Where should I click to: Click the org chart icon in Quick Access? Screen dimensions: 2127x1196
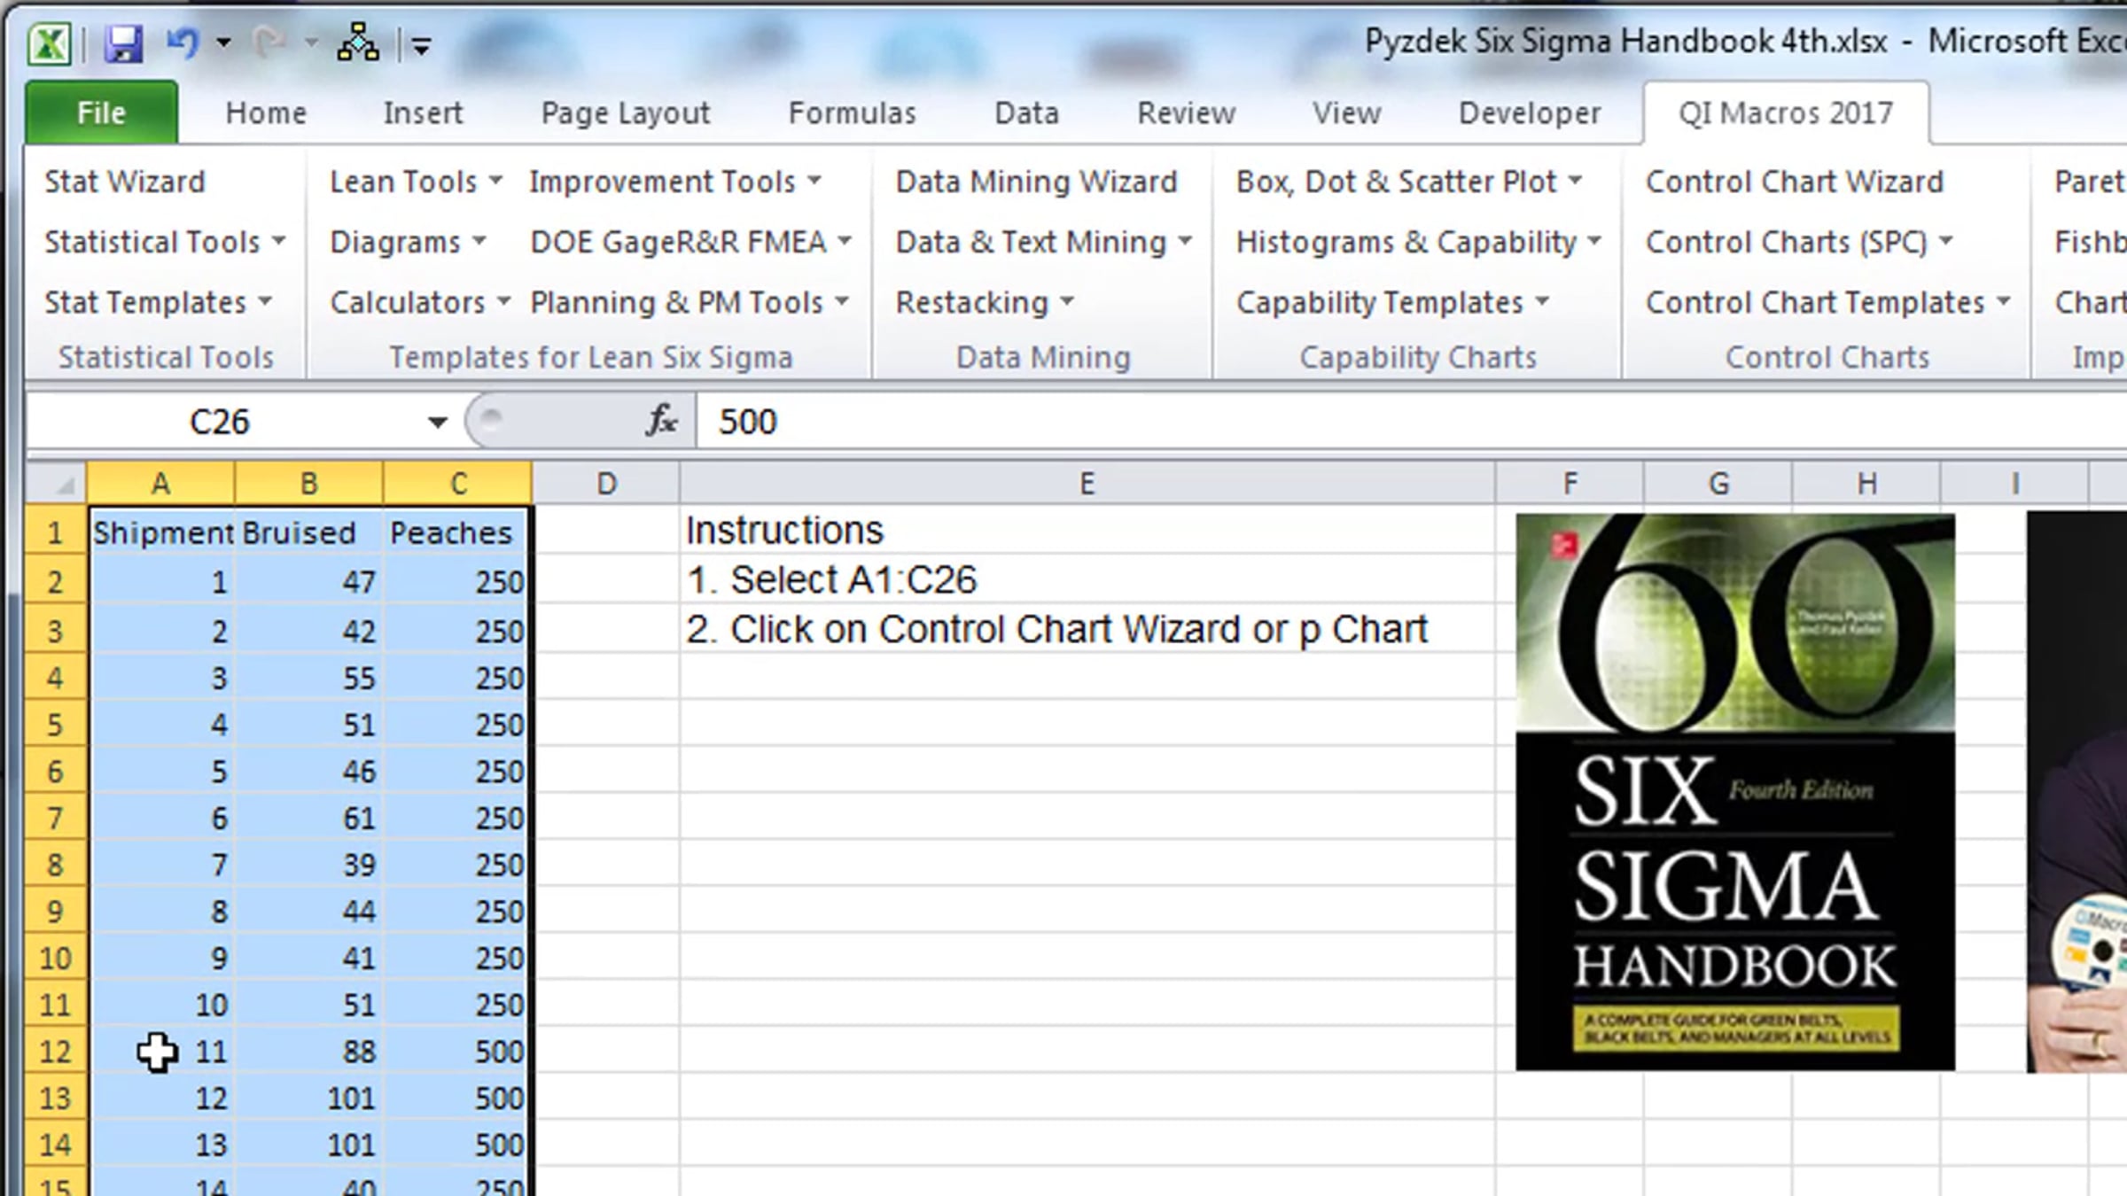point(357,43)
